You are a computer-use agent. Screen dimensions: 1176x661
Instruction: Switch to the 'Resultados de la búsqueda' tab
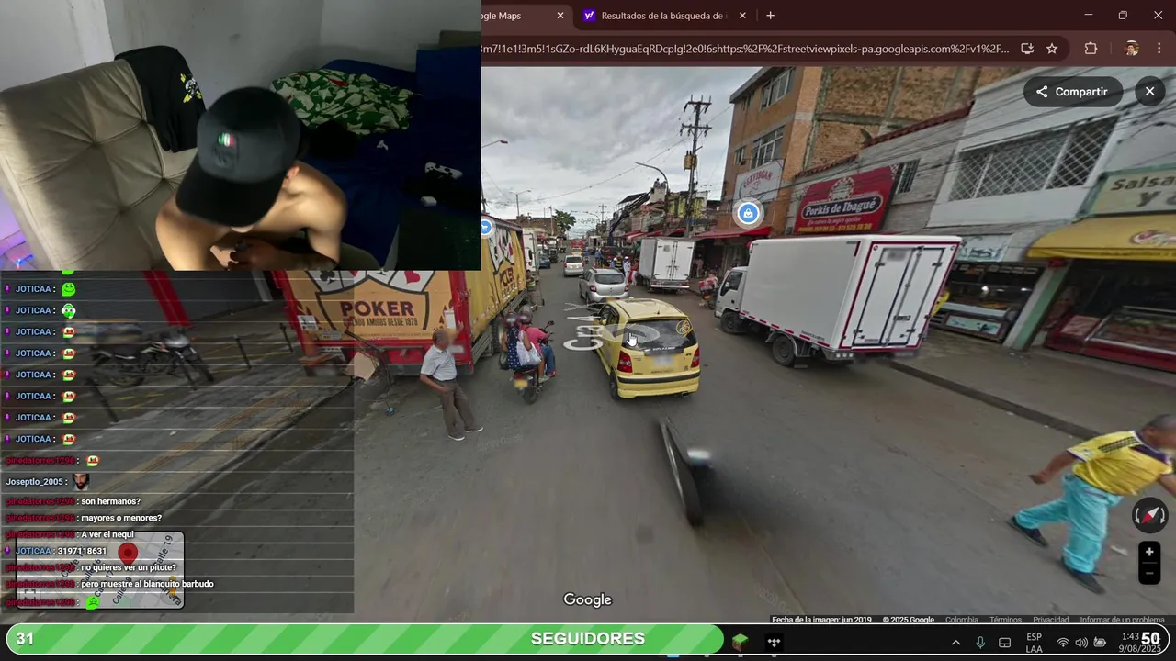click(x=664, y=16)
